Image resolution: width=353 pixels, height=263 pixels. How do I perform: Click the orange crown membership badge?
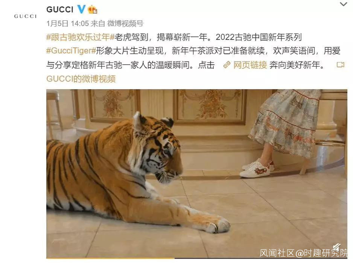tap(93, 9)
